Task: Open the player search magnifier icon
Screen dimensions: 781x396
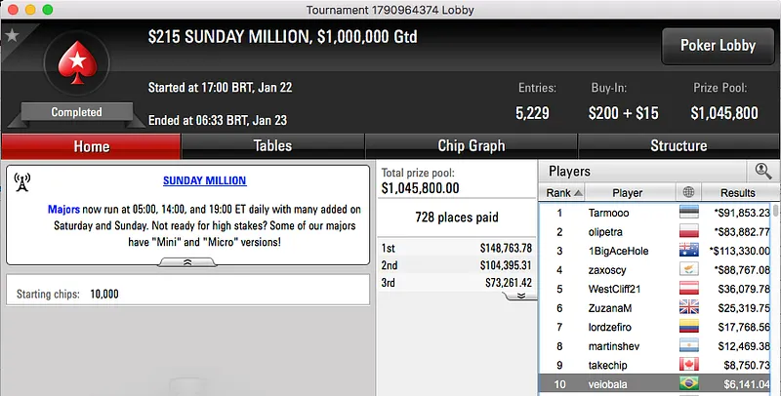Action: tap(762, 172)
